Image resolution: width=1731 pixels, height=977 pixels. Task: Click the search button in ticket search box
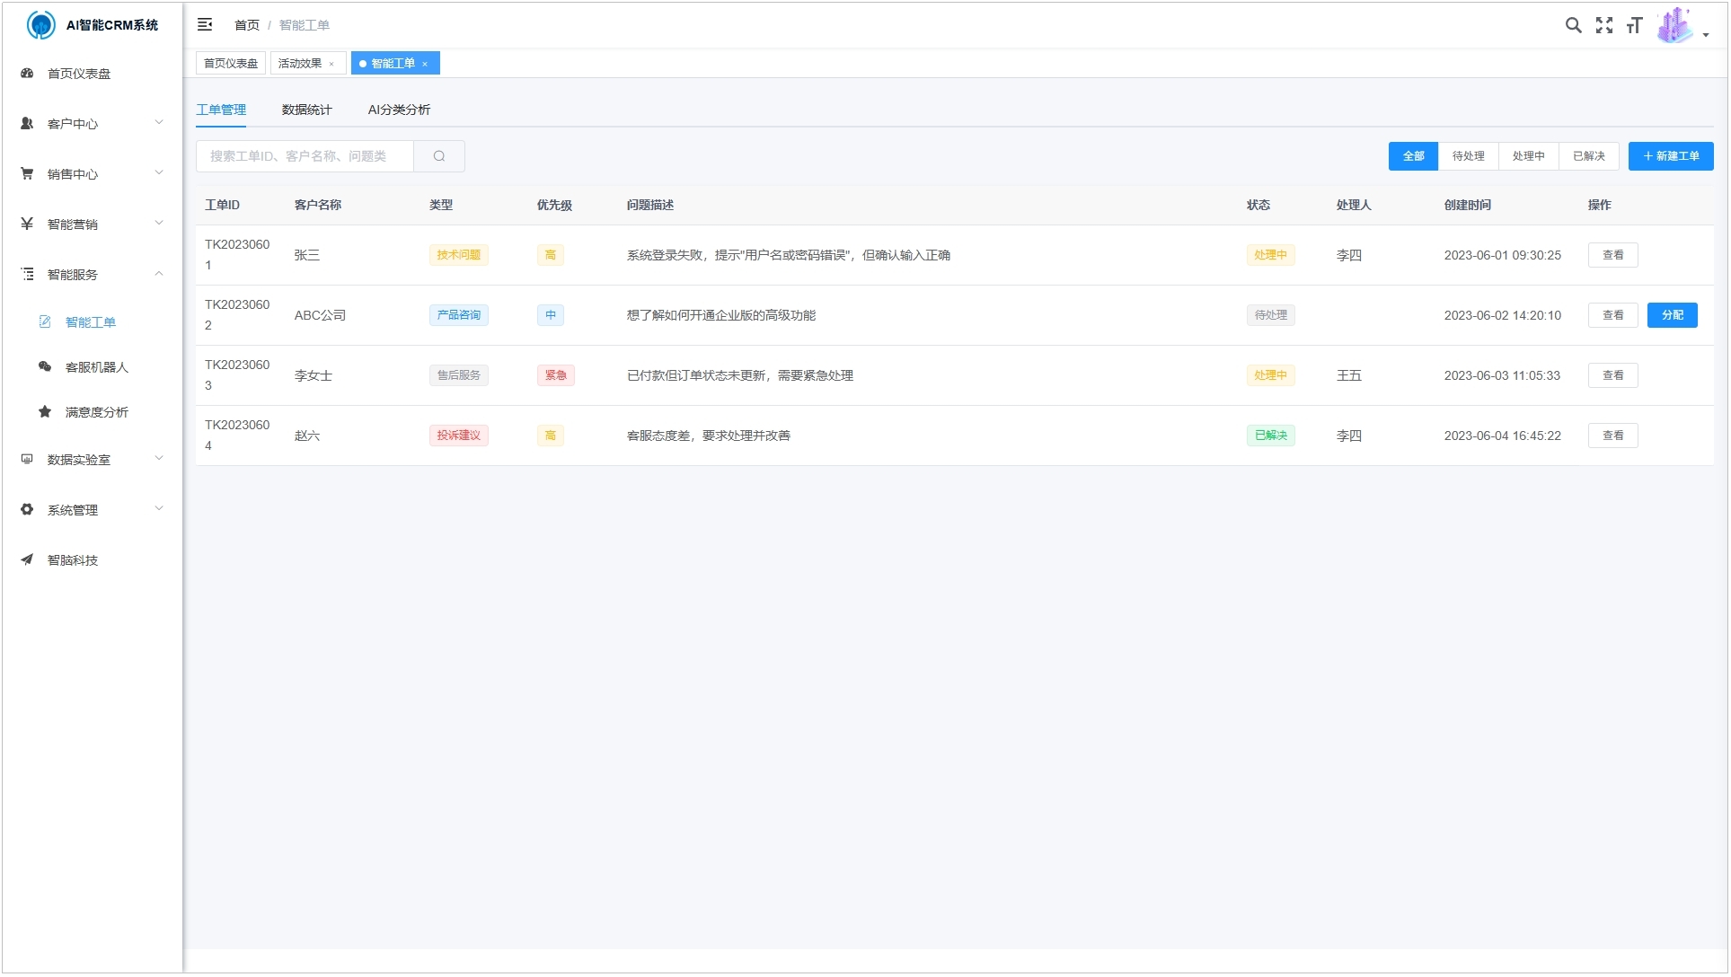pyautogui.click(x=438, y=156)
